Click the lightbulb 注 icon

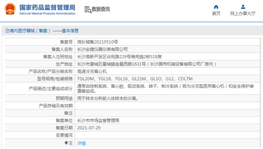(x=66, y=143)
